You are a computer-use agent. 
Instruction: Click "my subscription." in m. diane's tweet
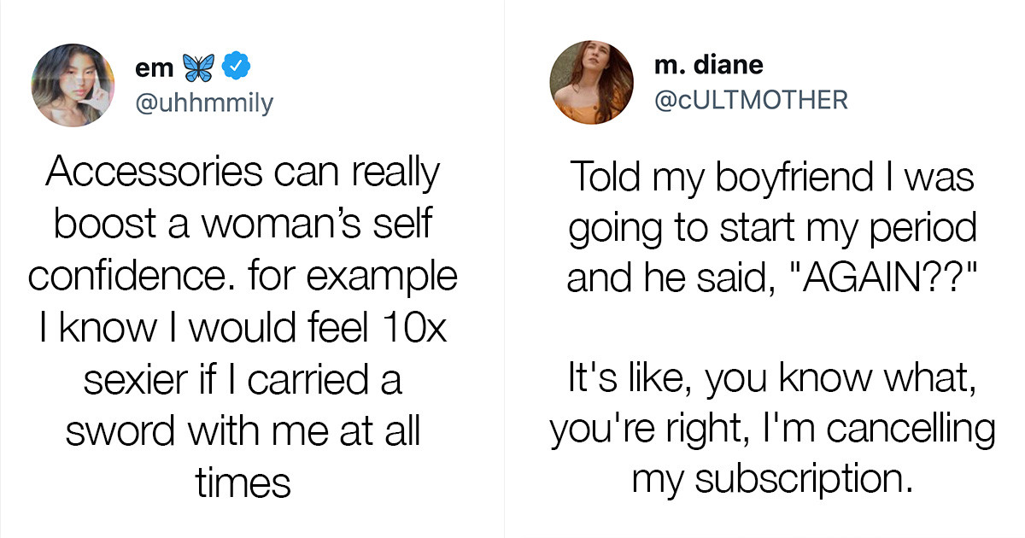coord(771,480)
